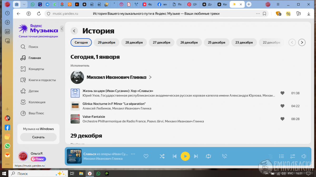Screen dimensions: 316x177
Task: Open the Концерты section in the sidebar
Action: coord(36,69)
